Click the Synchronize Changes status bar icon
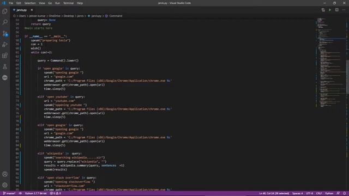The width and height of the screenshot is (349, 196). point(20,193)
